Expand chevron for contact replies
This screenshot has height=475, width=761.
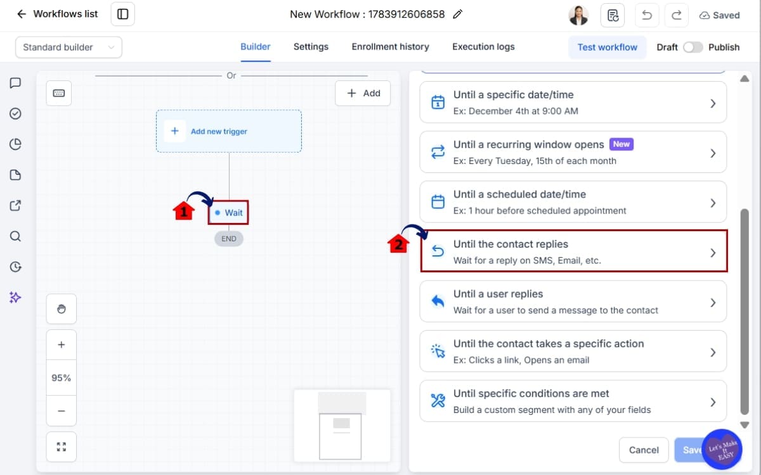pos(713,253)
